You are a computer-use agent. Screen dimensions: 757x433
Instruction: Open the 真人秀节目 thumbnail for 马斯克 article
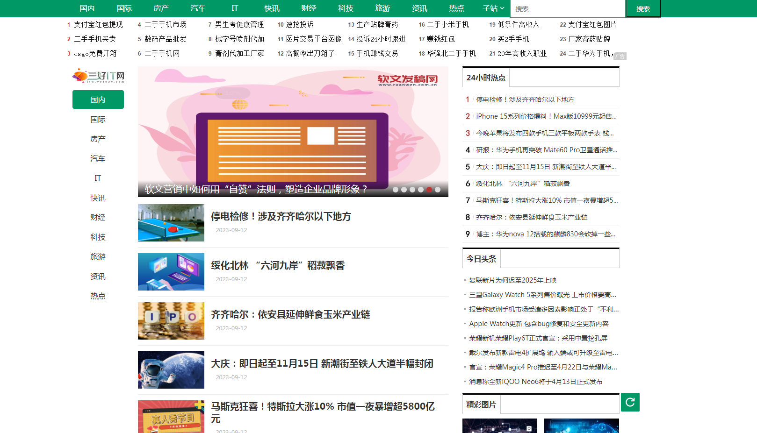coord(171,417)
